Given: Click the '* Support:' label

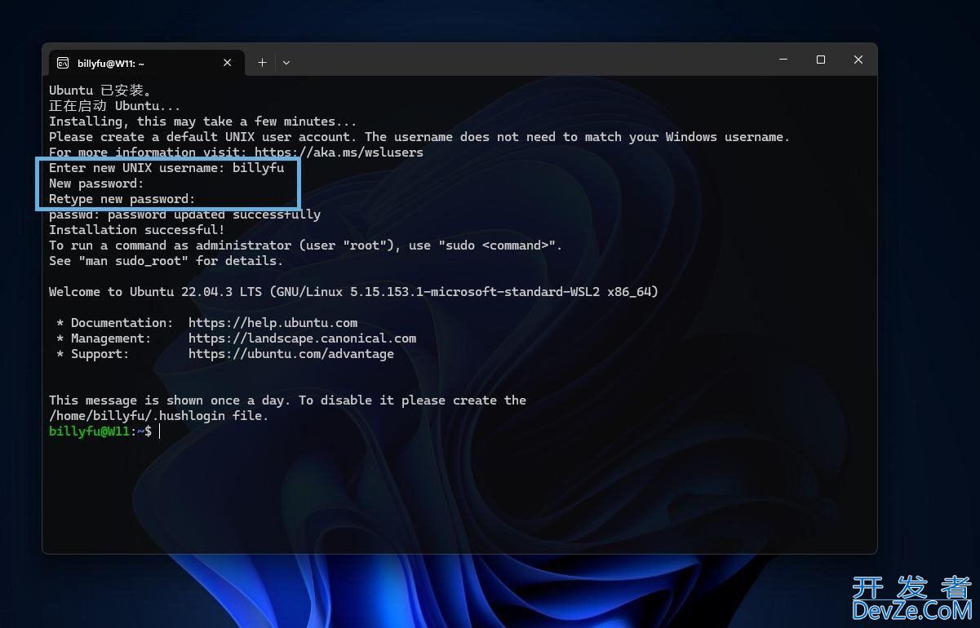Looking at the screenshot, I should coord(92,354).
